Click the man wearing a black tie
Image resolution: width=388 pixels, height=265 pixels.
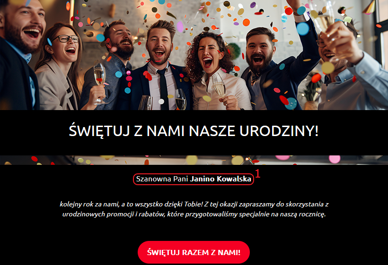[x=159, y=67]
